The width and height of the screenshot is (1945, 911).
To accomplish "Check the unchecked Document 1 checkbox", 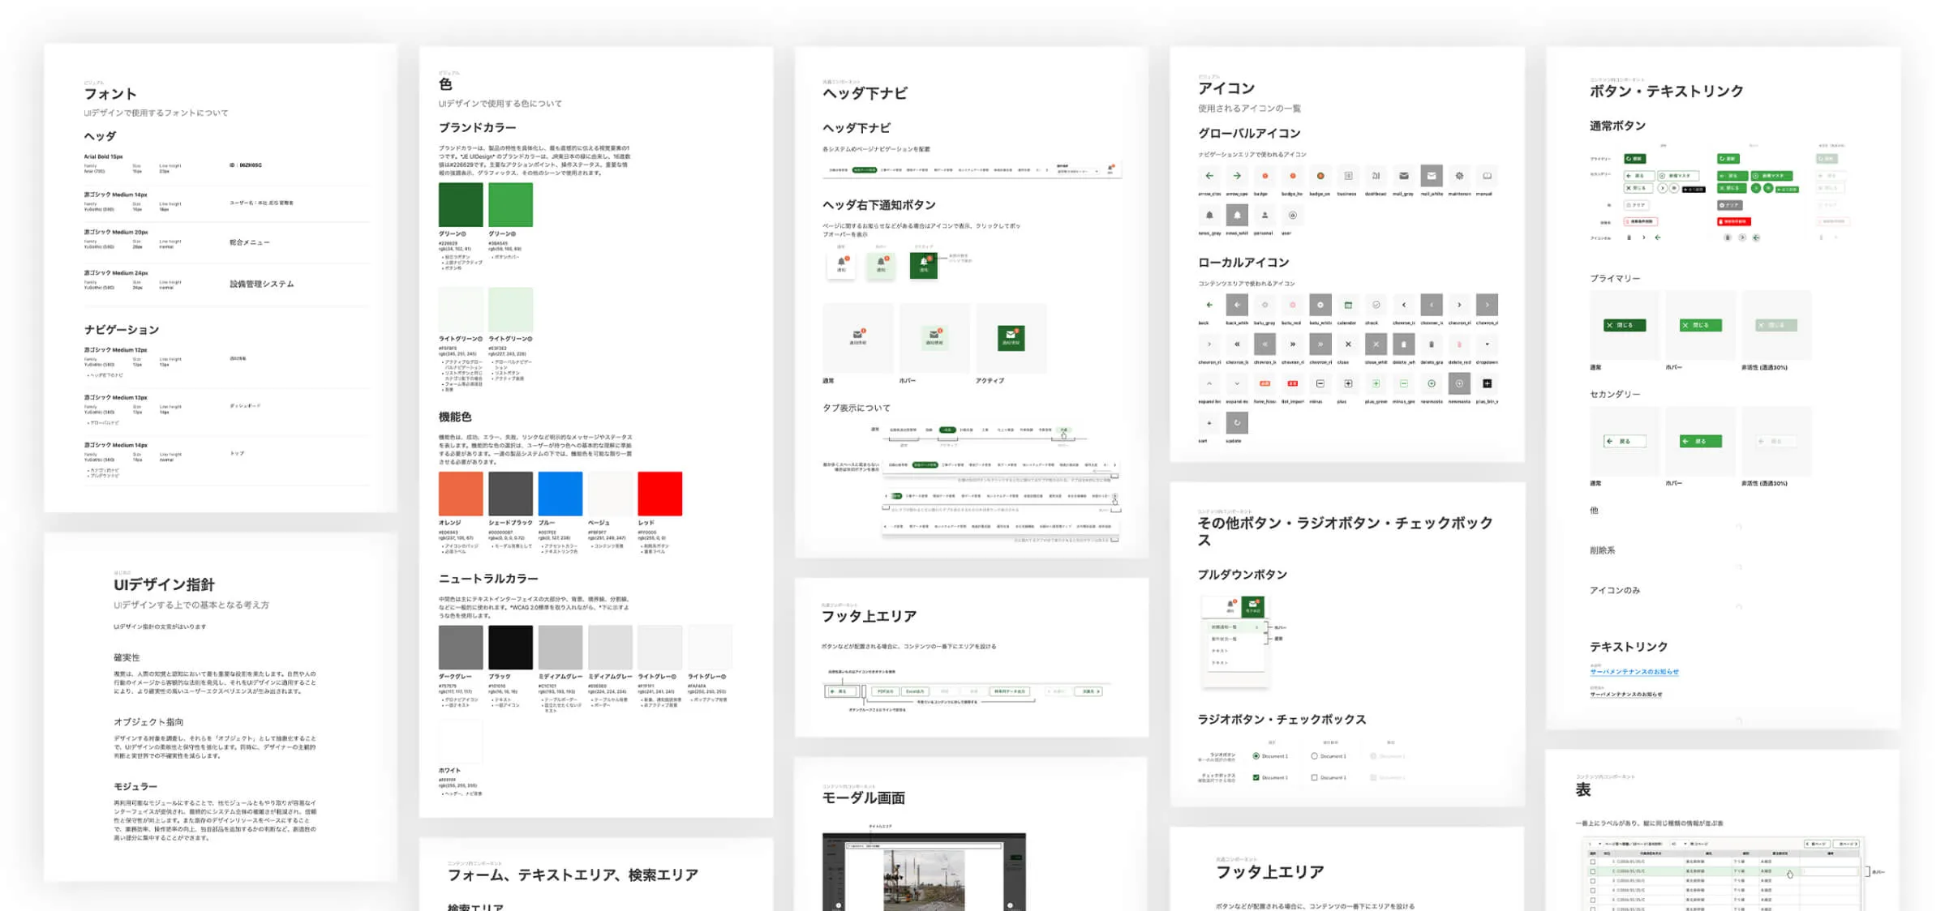I will tap(1314, 777).
